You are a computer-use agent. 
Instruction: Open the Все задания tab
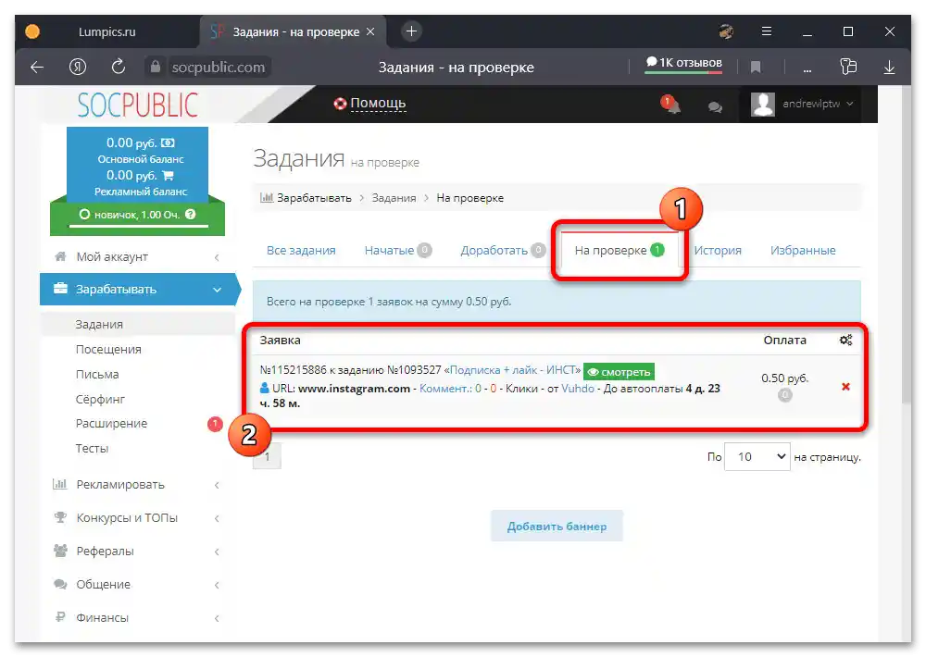[x=301, y=250]
